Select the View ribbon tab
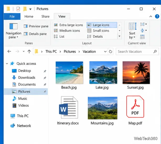This screenshot has width=161, height=144. (62, 16)
